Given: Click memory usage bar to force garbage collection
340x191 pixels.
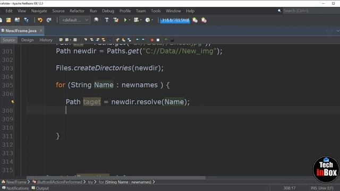Looking at the screenshot, I should click(x=175, y=20).
